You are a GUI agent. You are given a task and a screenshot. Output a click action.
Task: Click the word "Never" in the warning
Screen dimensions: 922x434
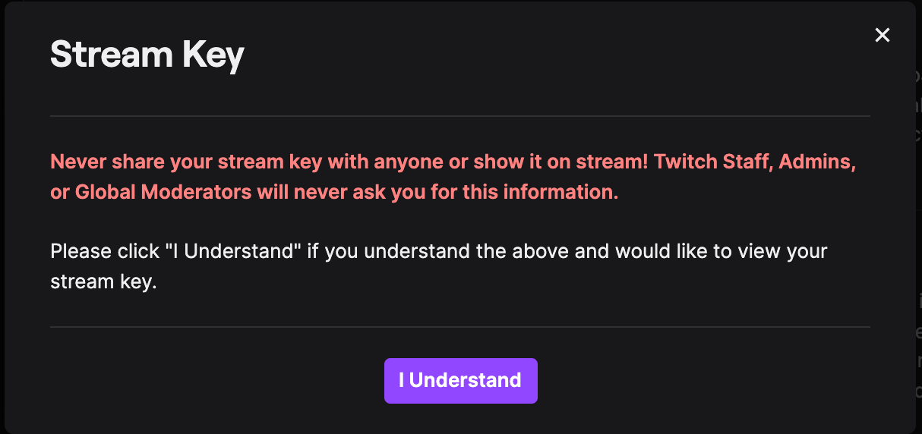tap(77, 162)
